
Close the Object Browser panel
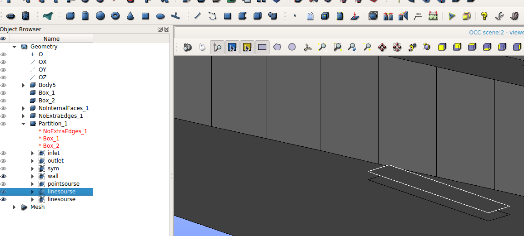coord(167,29)
